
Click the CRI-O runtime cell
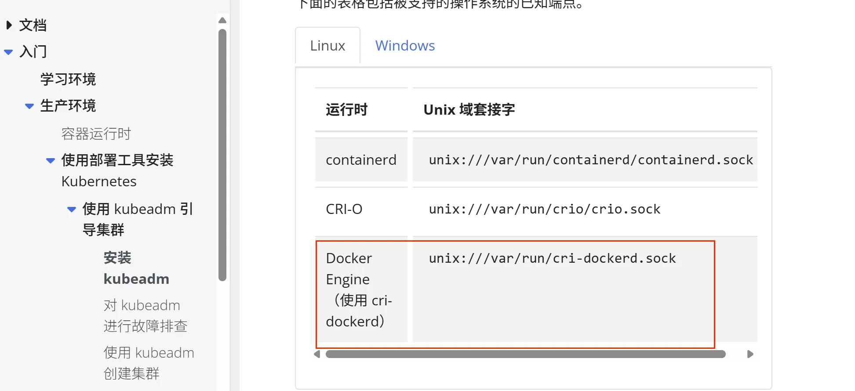(x=344, y=209)
